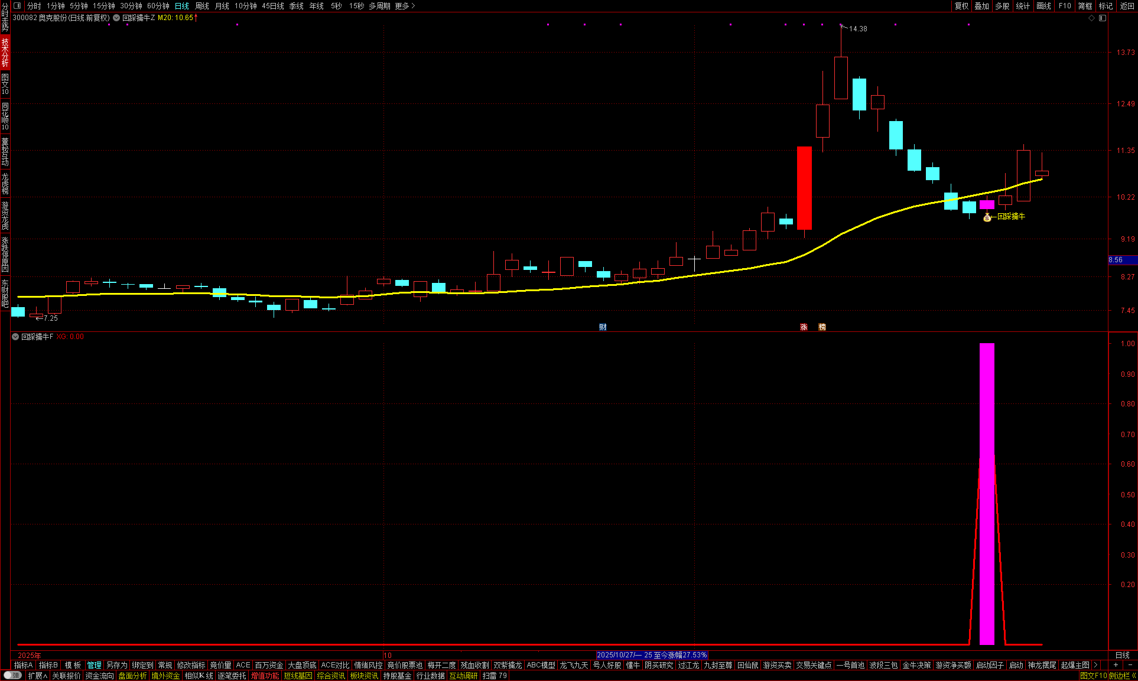Switch to the 周线 weekly period tab
Image resolution: width=1138 pixels, height=681 pixels.
(x=202, y=6)
